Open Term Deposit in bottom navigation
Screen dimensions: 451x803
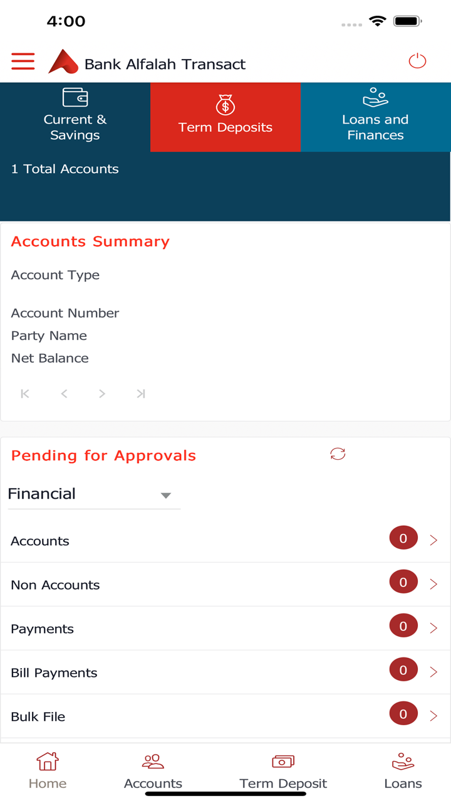pos(283,771)
